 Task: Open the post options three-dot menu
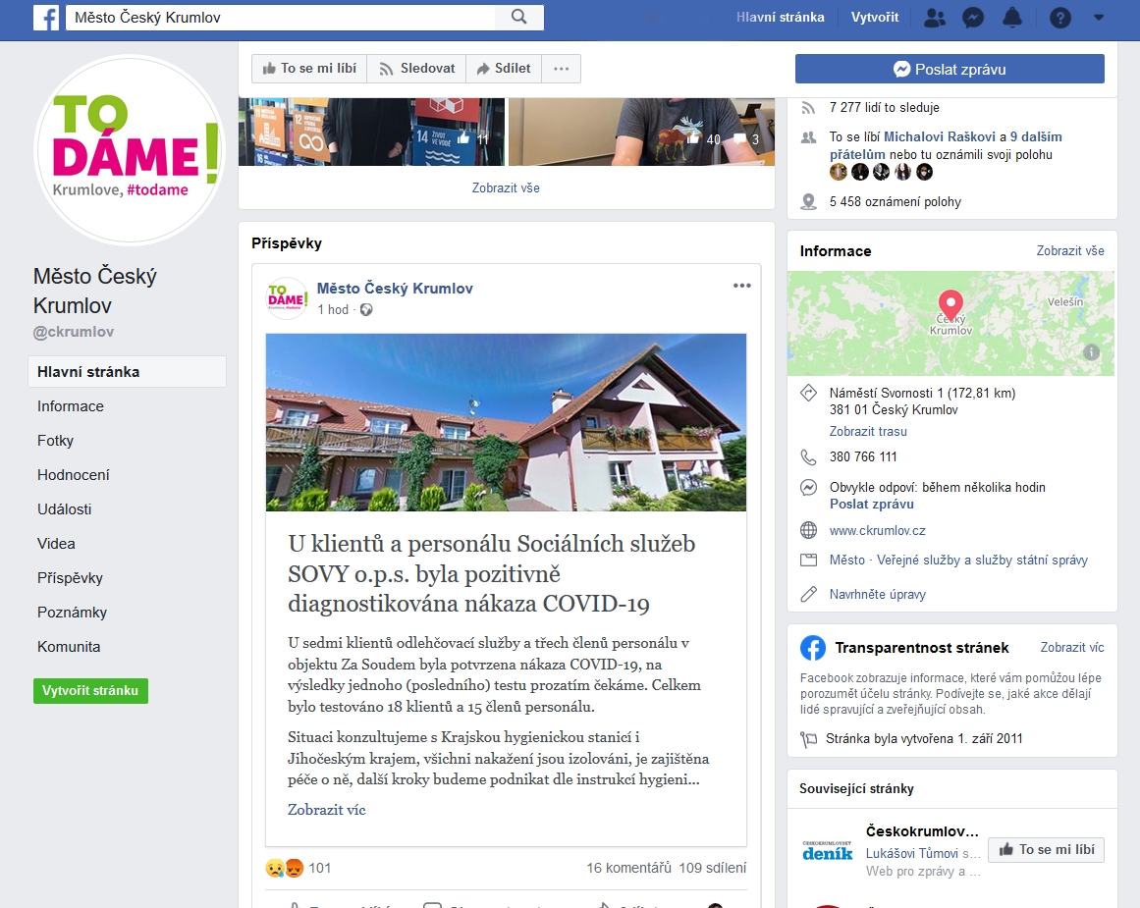pyautogui.click(x=741, y=286)
